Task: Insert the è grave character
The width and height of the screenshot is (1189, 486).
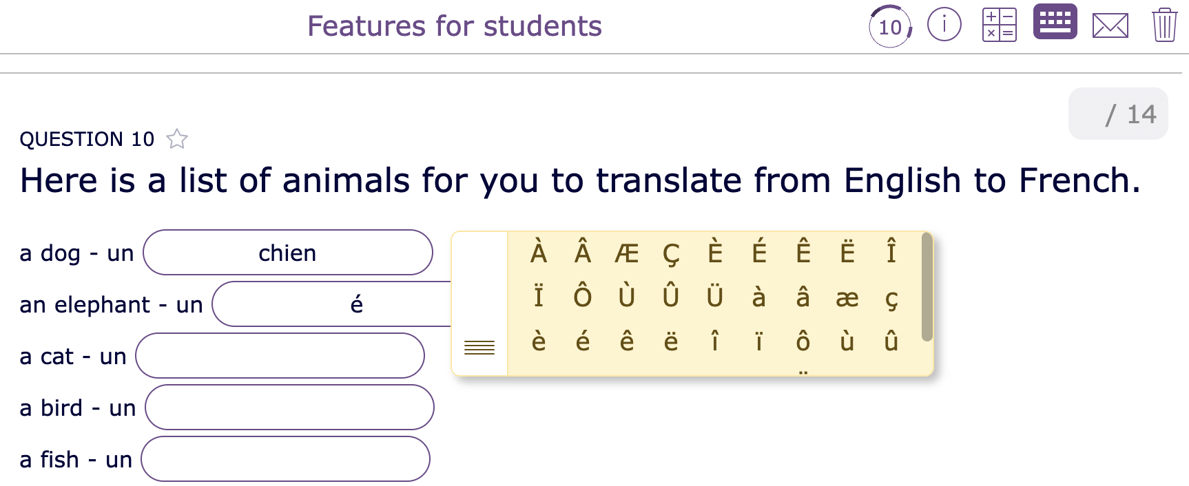Action: (x=538, y=341)
